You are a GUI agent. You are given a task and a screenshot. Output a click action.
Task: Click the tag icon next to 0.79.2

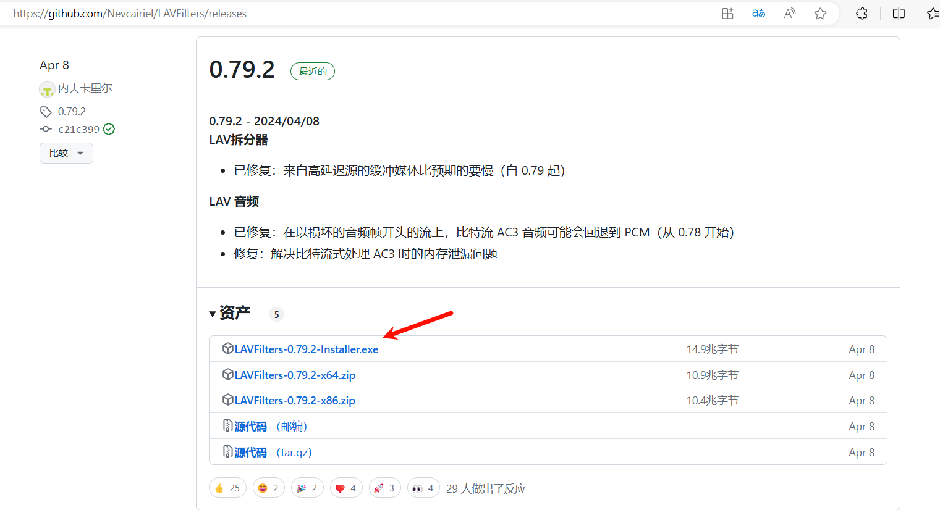click(45, 111)
